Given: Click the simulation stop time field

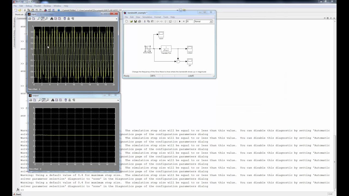Looking at the screenshot, I should (189, 21).
